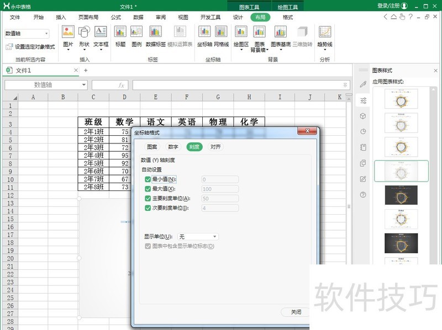Open the 图表基底 chart floor tool
This screenshot has height=330, width=442.
tap(281, 32)
